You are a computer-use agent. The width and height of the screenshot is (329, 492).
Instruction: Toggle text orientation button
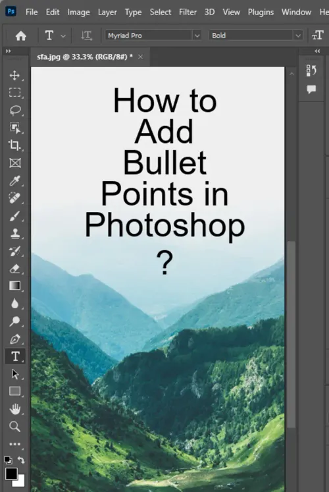86,36
